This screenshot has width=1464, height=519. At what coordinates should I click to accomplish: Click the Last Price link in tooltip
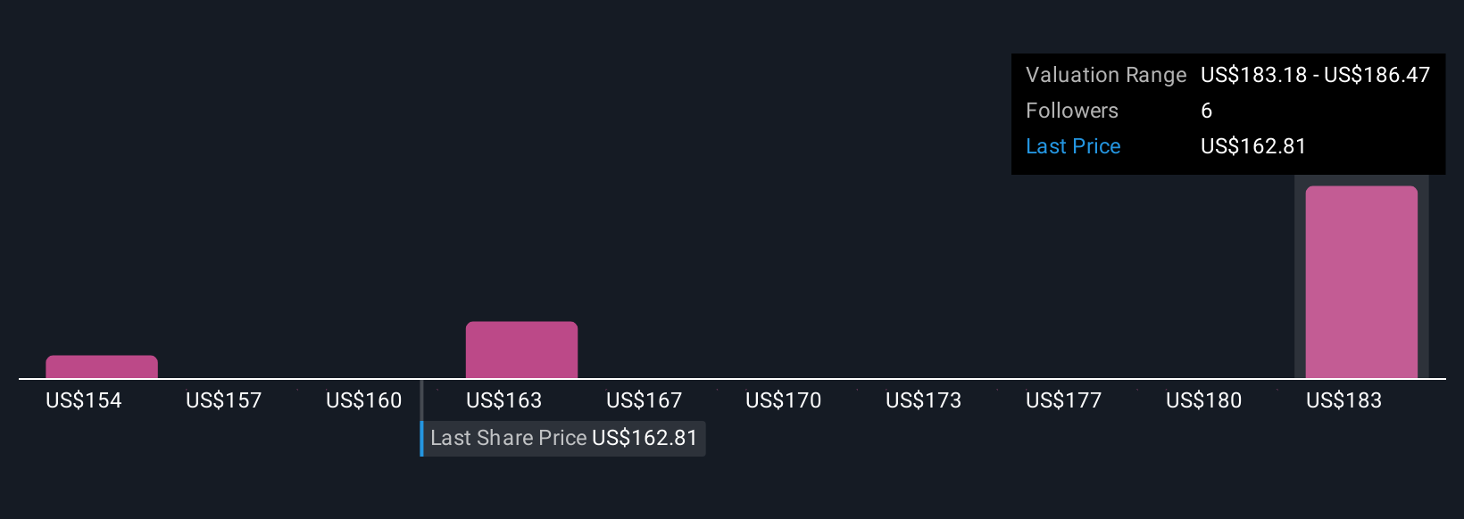pos(1073,146)
